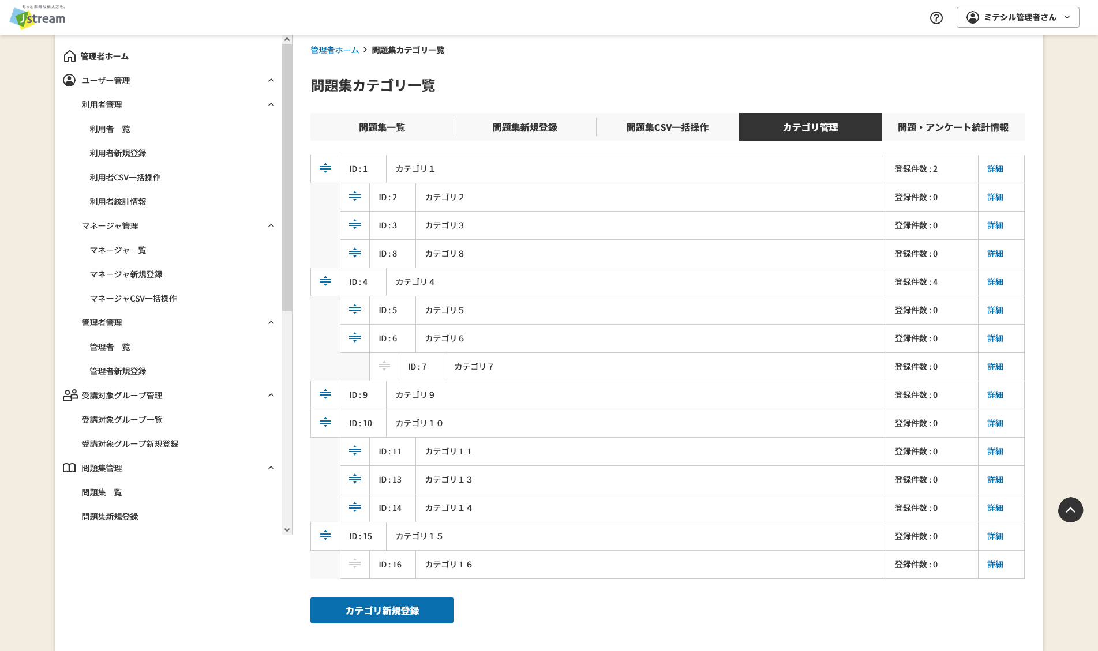Open マネージャCSV一括操作 in the sidebar
Screen dimensions: 1098x651
click(x=133, y=299)
